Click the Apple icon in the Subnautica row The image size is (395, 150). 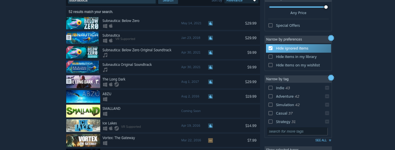coord(111,41)
